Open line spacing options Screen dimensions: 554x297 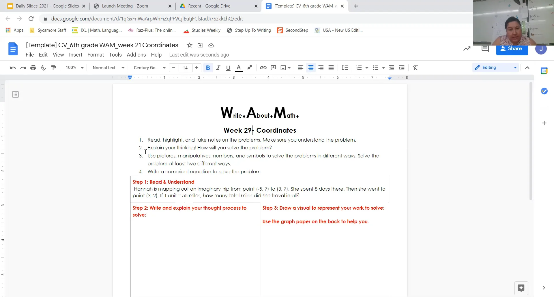(x=345, y=68)
